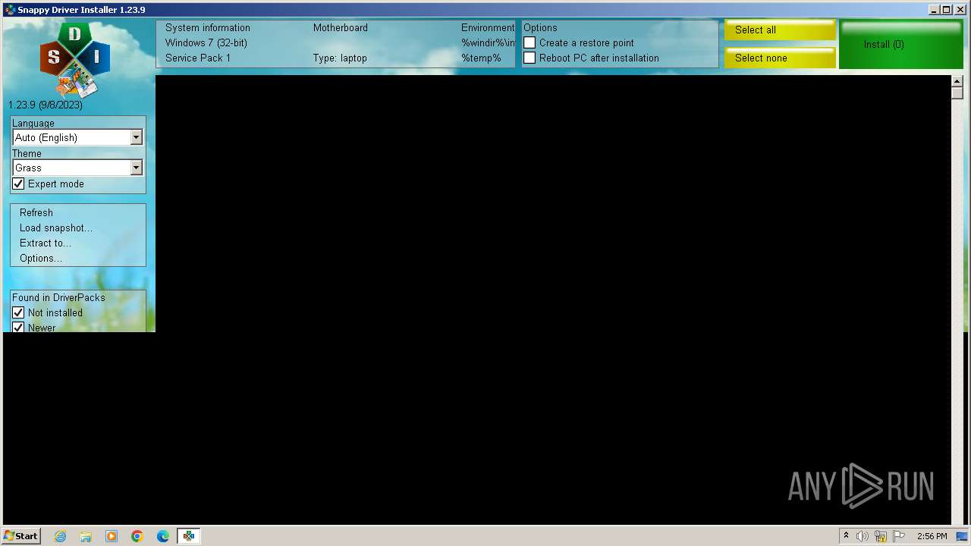The image size is (971, 546).
Task: Open the Windows Start menu
Action: pos(21,535)
